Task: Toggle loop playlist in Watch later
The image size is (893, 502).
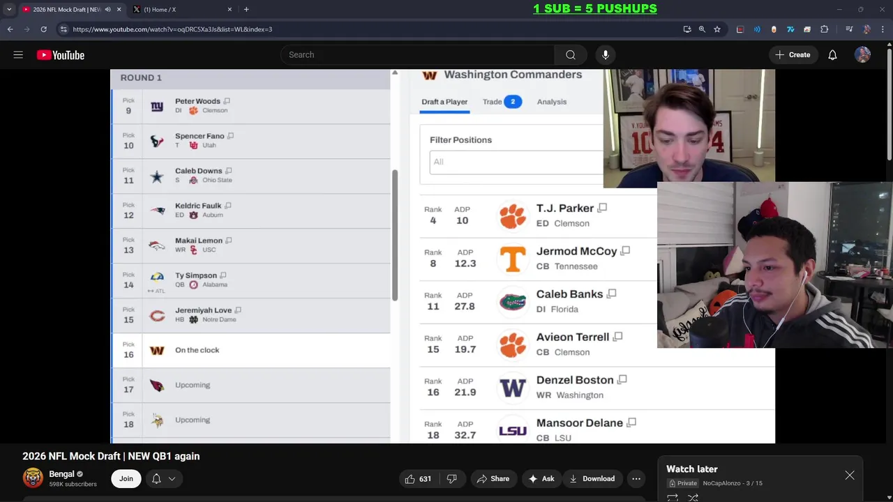Action: 673,498
